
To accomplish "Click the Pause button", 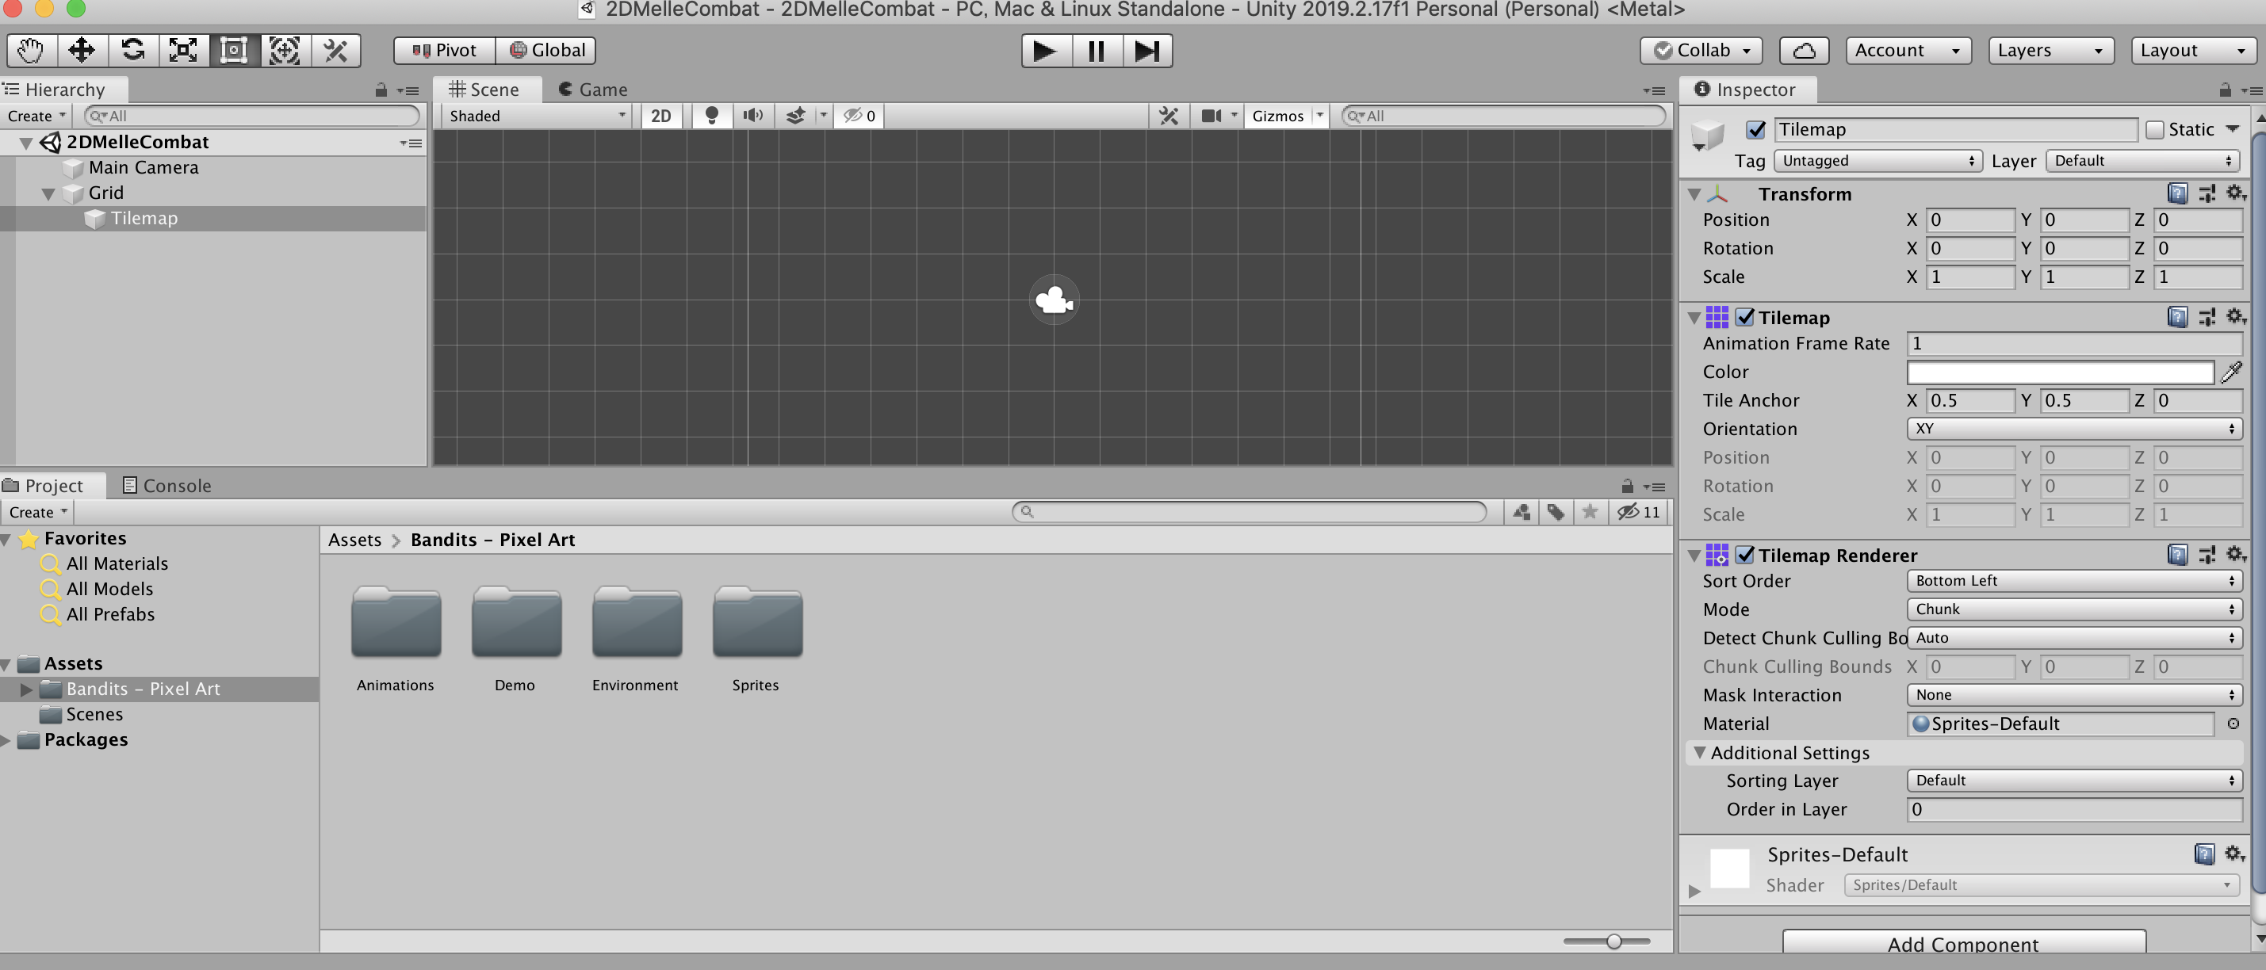I will click(1096, 51).
